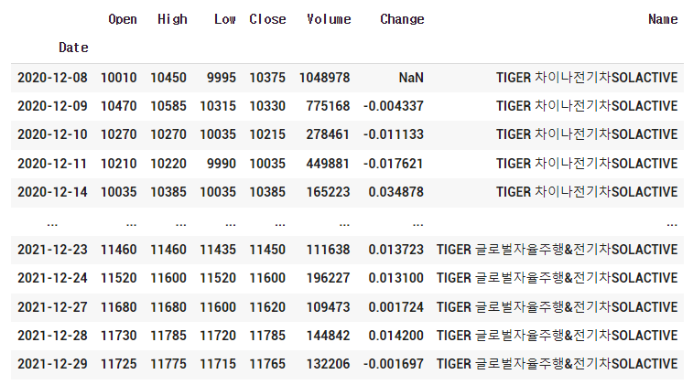This screenshot has width=693, height=385.
Task: Click Volume value 132206
Action: 328,364
